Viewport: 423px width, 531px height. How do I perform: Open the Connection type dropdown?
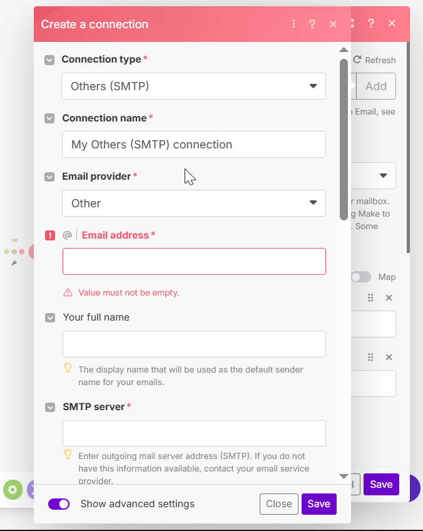tap(193, 86)
